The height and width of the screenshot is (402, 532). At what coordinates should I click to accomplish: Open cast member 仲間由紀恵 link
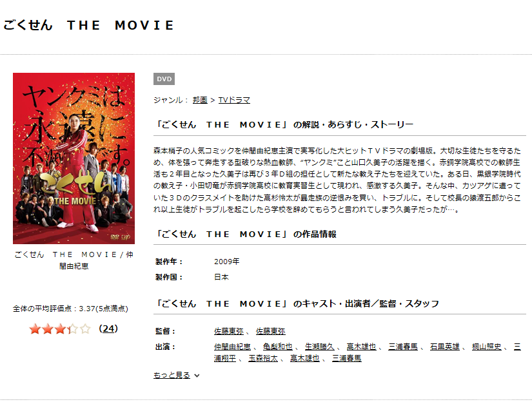(232, 347)
